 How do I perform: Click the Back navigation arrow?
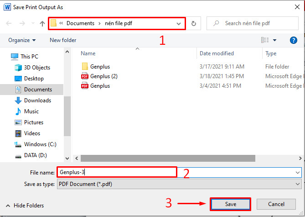pyautogui.click(x=9, y=23)
